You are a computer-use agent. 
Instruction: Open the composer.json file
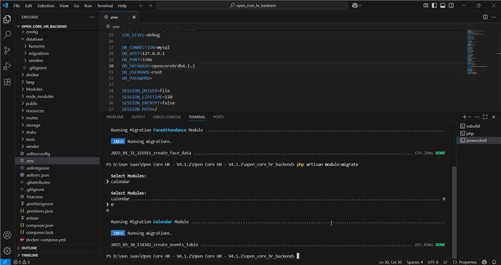click(x=58, y=226)
